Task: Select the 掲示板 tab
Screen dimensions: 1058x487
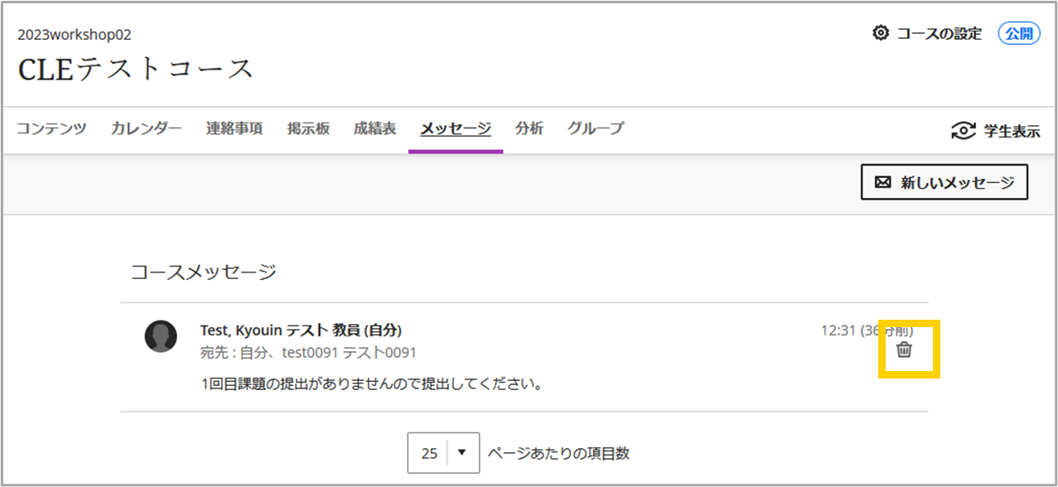Action: [308, 128]
